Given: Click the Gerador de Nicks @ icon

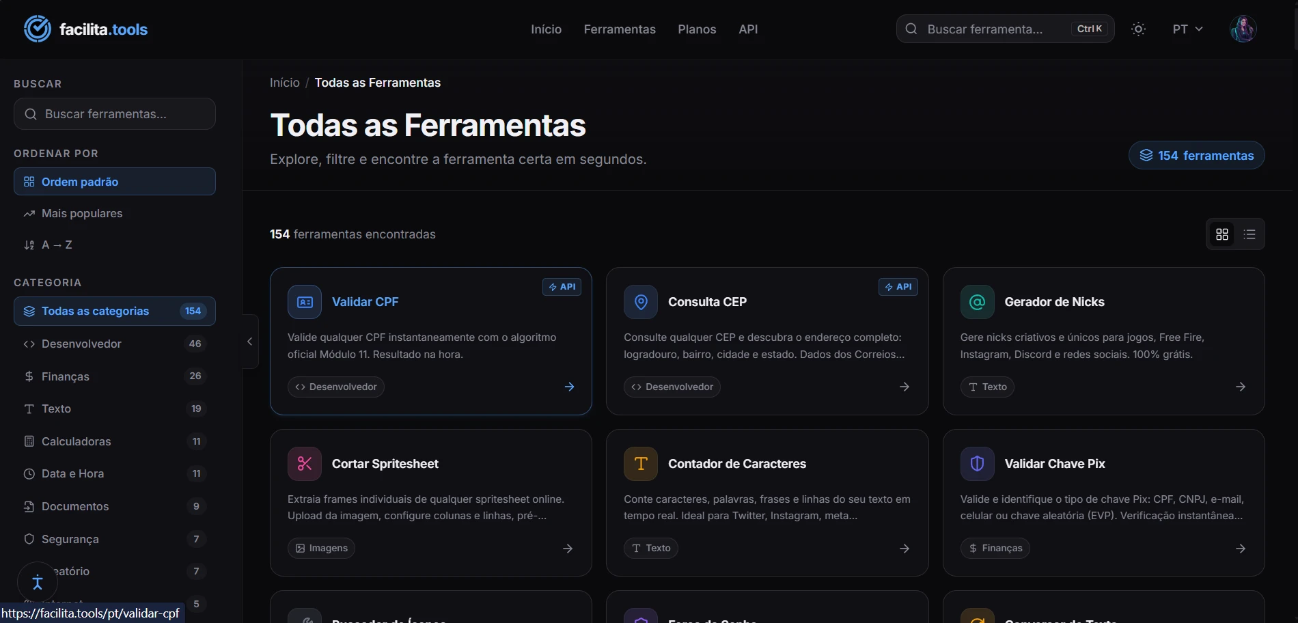Looking at the screenshot, I should [976, 301].
